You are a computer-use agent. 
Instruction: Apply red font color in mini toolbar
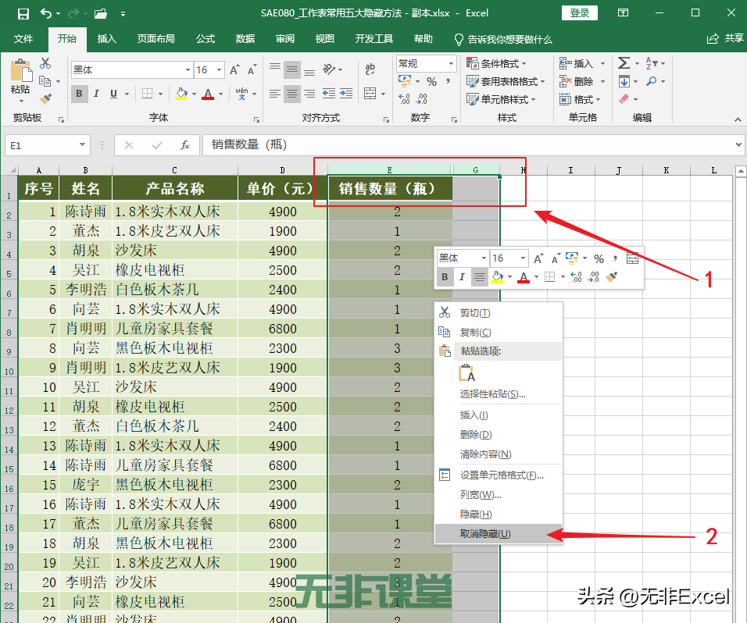[x=523, y=277]
